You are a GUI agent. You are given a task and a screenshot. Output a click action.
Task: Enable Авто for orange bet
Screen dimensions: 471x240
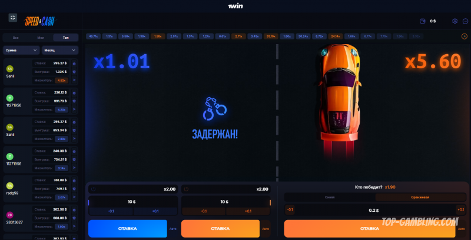coord(266,229)
